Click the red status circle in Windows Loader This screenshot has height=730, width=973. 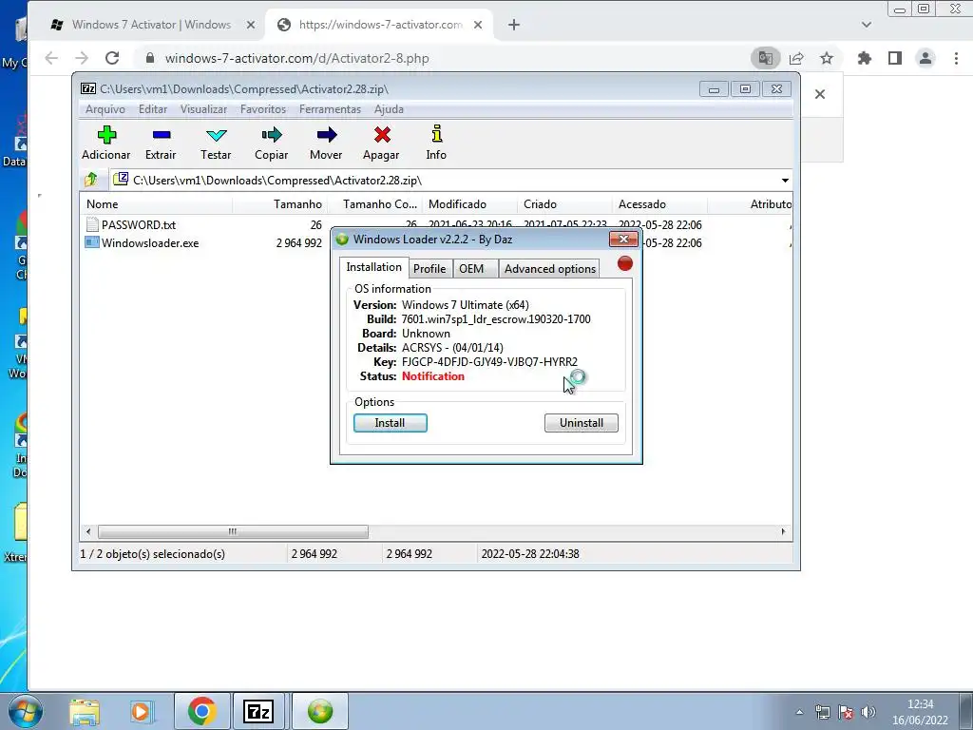click(625, 264)
